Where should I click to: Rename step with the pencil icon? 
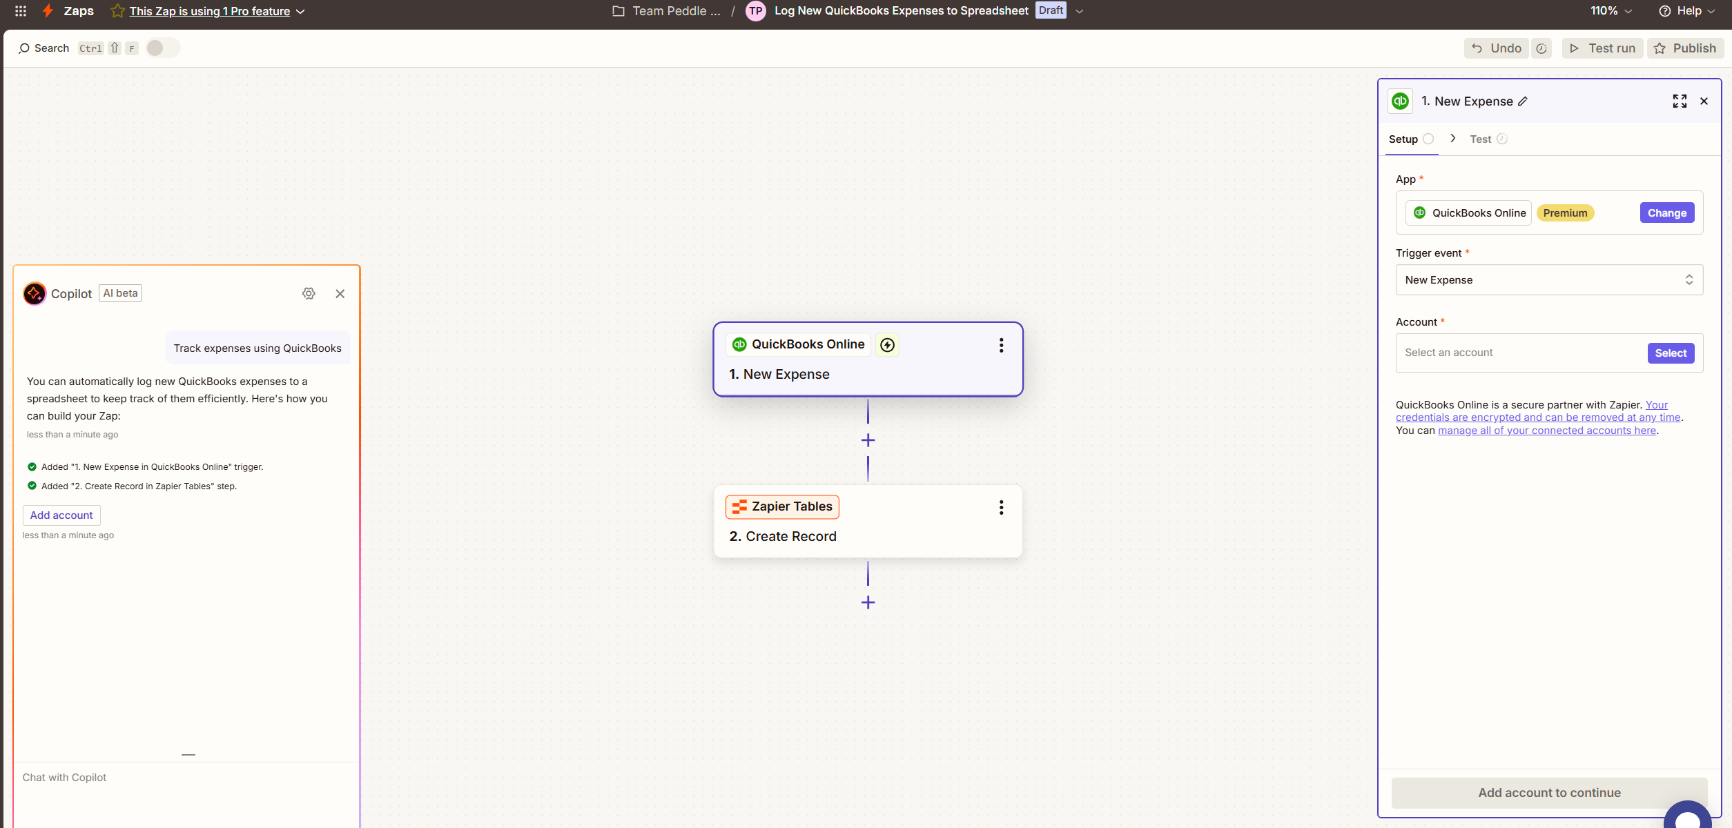(1523, 101)
